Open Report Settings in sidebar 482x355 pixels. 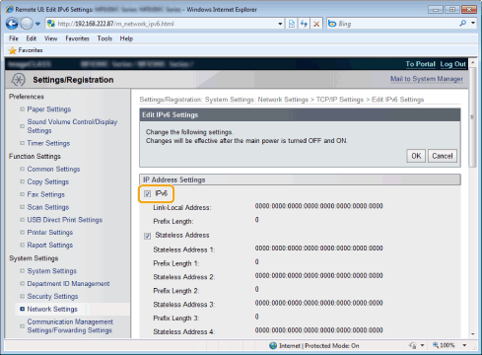pos(50,246)
